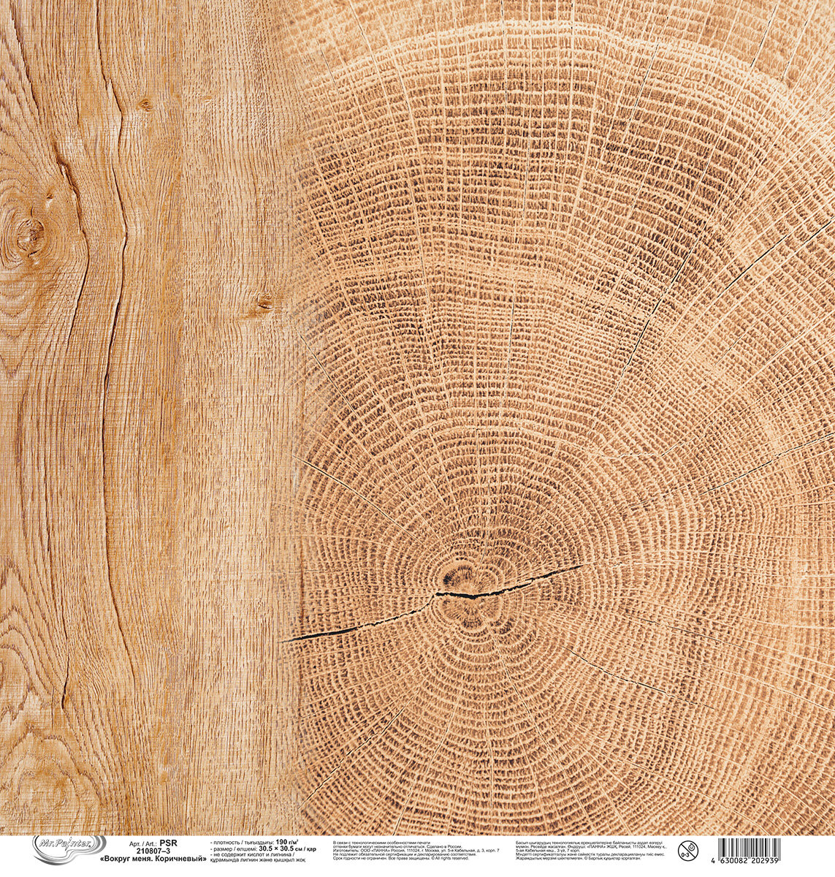Viewport: 835px width, 877px height.
Task: Click the Kazakh paragraph starting 'Басып шығарудың'
Action: [593, 852]
